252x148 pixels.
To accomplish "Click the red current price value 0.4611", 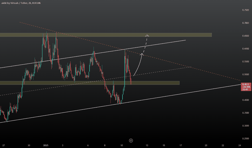I will tap(246, 84).
